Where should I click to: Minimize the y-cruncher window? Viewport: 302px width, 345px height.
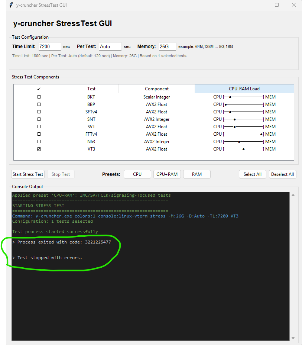pyautogui.click(x=260, y=5)
